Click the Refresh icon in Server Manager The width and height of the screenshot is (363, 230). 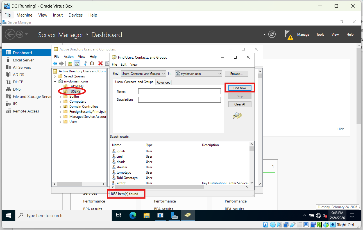pos(272,34)
